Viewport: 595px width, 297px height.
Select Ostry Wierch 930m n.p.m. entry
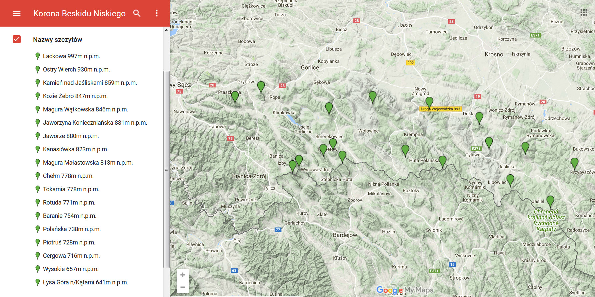pos(76,70)
